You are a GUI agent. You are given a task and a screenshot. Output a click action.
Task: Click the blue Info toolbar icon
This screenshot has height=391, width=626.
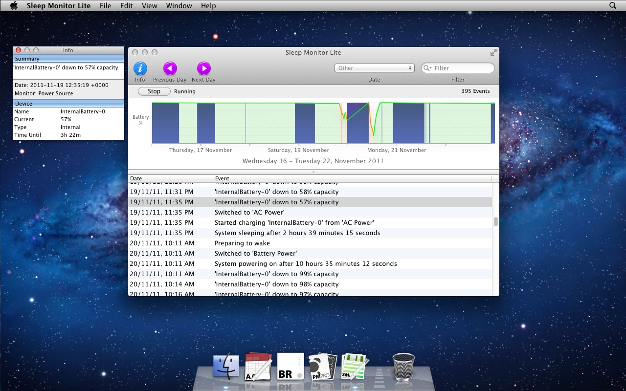(x=140, y=68)
